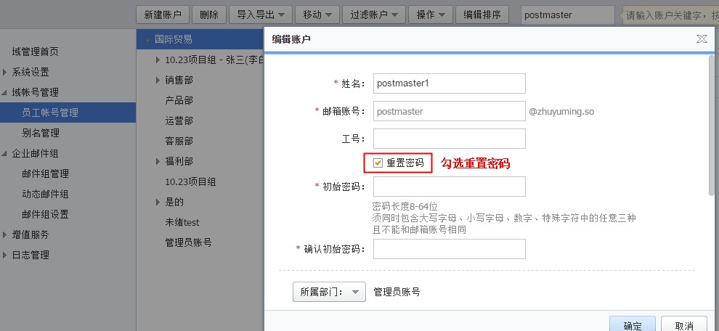Expand the 10.23项目组 - 张三 tree node

[158, 60]
